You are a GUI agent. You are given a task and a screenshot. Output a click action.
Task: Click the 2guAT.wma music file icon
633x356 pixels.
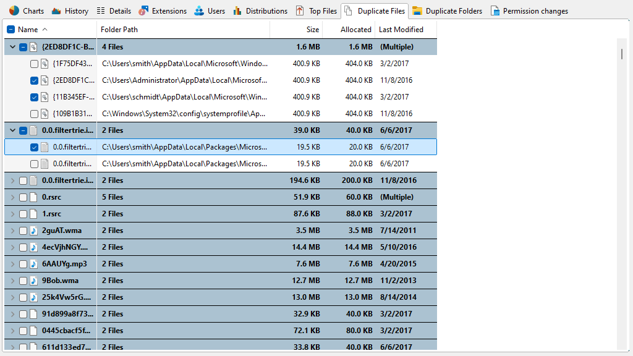pyautogui.click(x=34, y=231)
